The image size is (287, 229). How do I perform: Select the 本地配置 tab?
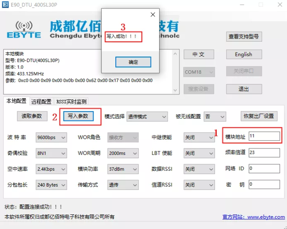(x=16, y=101)
